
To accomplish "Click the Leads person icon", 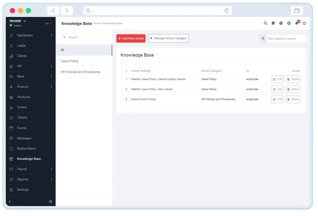I will tap(11, 46).
